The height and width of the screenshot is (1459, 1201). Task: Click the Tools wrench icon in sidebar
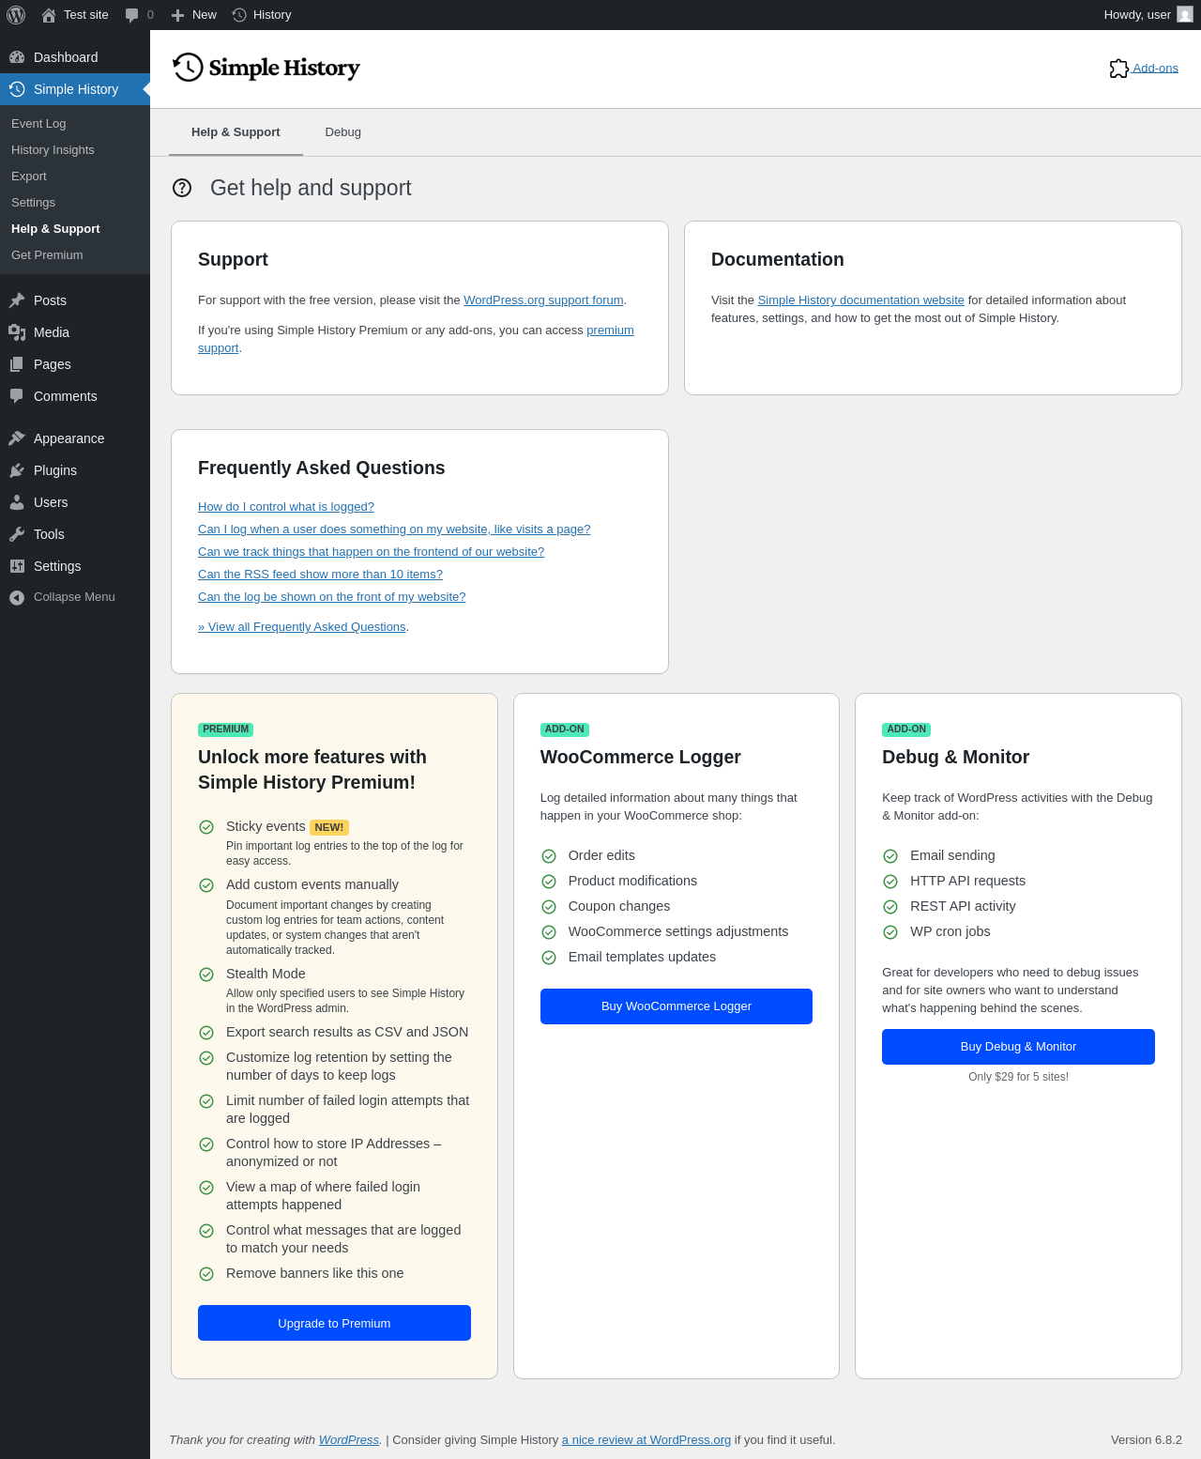pyautogui.click(x=17, y=534)
